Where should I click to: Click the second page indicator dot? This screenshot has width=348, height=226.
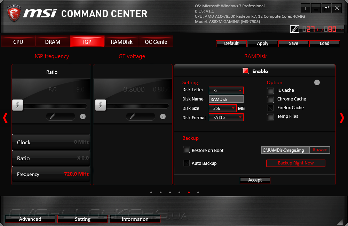point(160,193)
